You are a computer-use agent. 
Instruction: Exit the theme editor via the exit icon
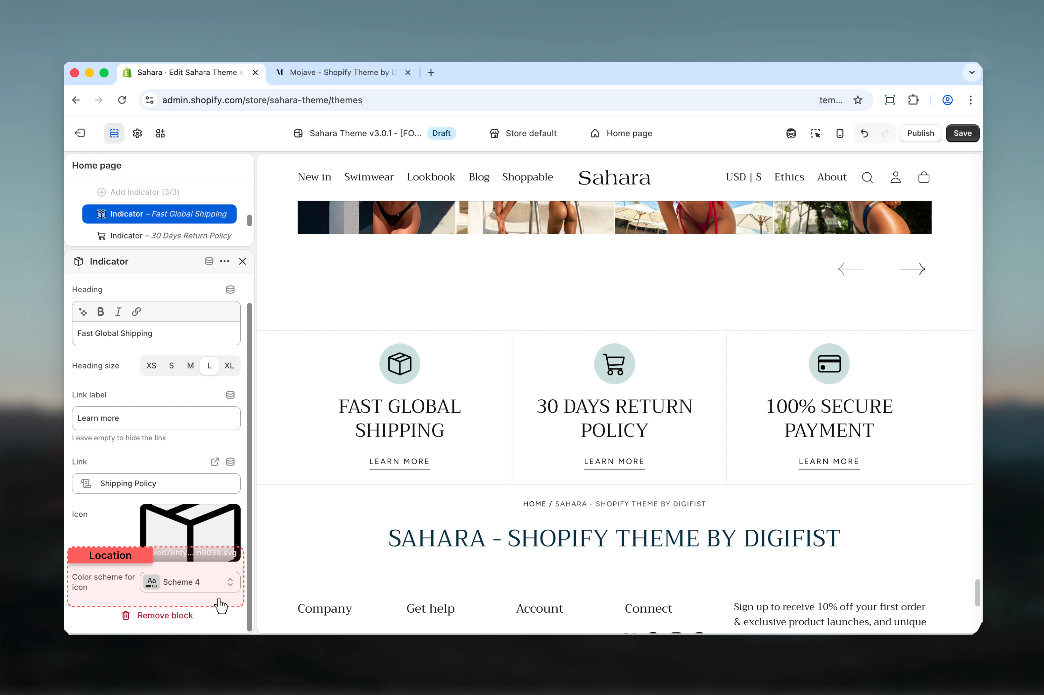(80, 134)
